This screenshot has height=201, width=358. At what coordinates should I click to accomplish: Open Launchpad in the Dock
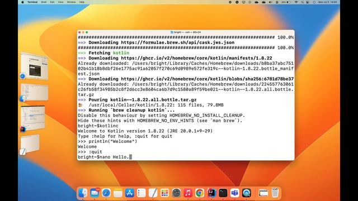pyautogui.click(x=164, y=193)
